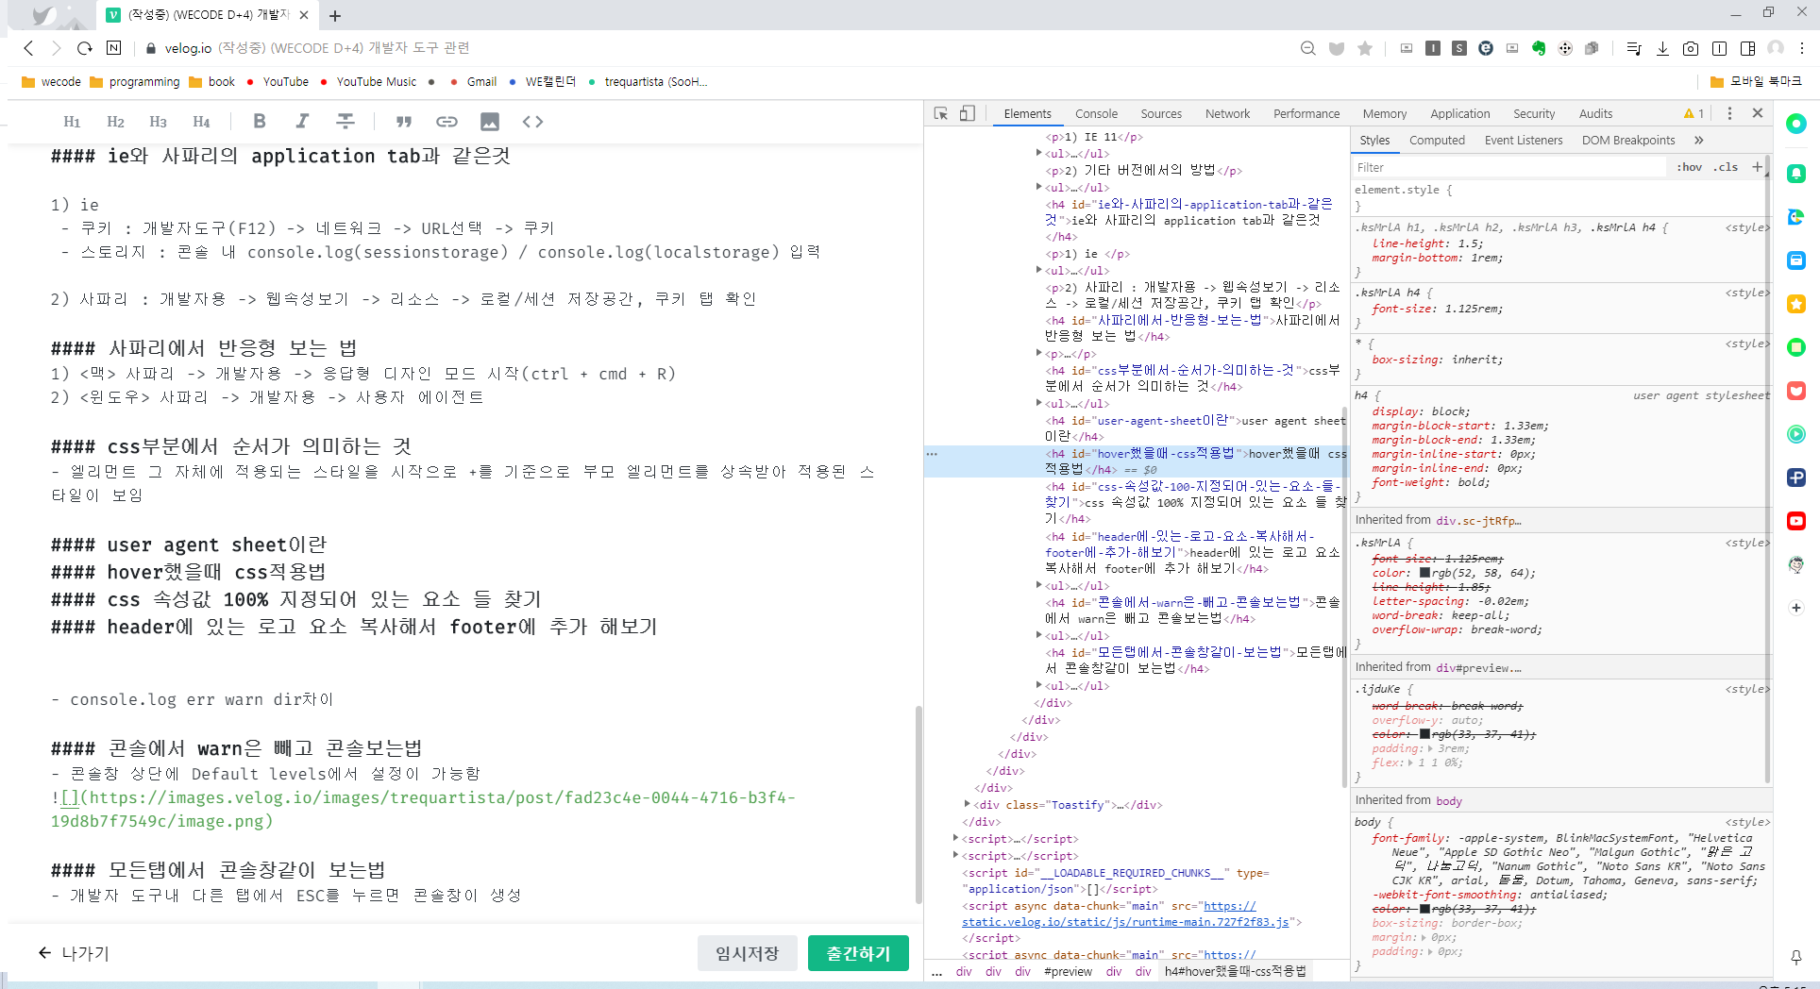Close the DevTools panel
Viewport: 1820px width, 989px height.
coord(1758,113)
